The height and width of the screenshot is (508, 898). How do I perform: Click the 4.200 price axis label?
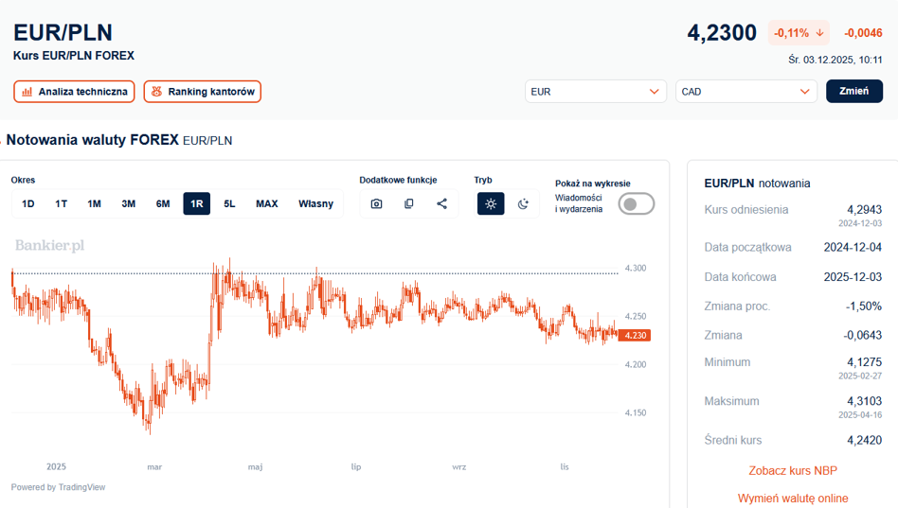(x=635, y=364)
